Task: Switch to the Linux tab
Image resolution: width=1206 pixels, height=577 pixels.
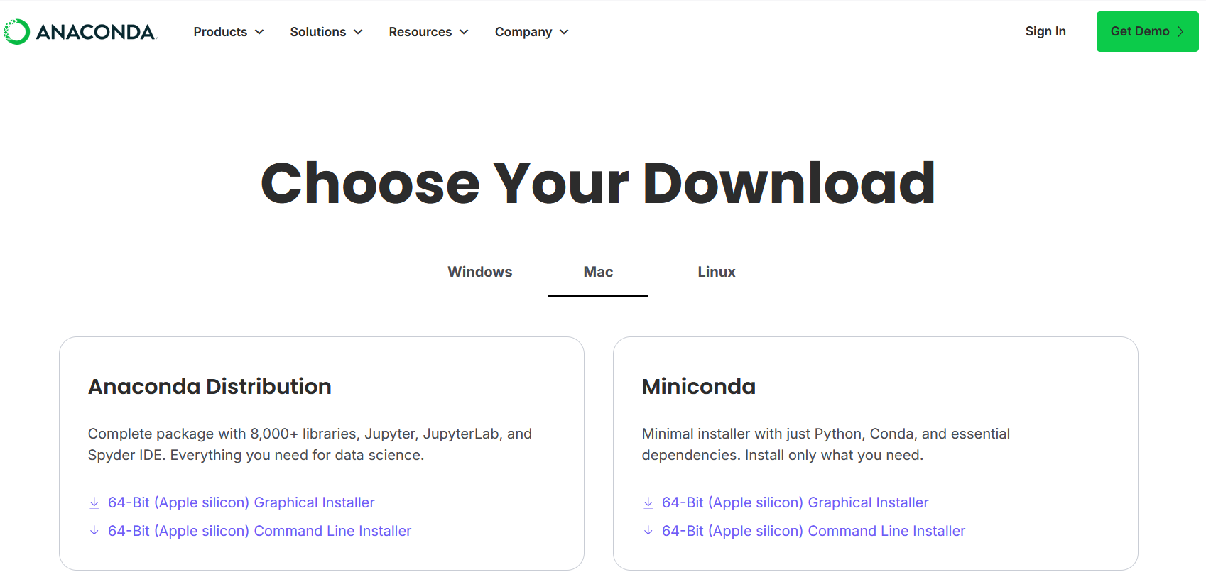Action: [x=717, y=272]
